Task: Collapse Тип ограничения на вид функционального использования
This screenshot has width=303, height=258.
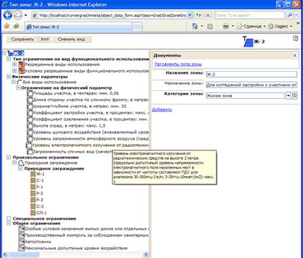Action: point(9,59)
